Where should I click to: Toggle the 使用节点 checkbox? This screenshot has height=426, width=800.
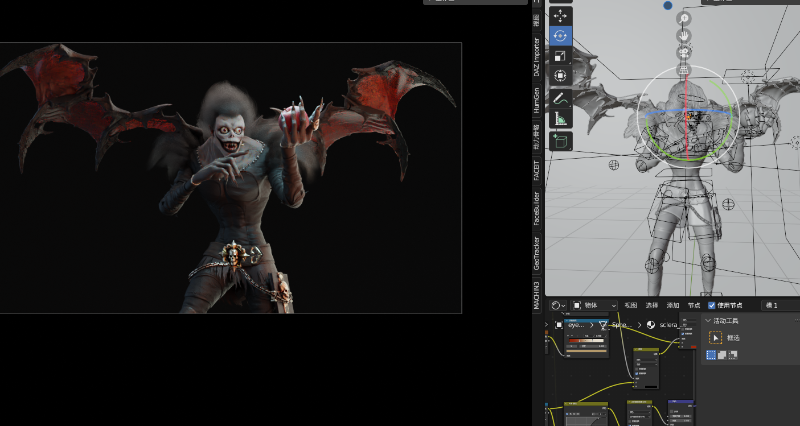point(712,305)
